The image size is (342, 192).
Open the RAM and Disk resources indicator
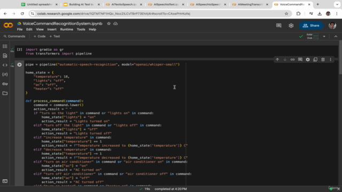[x=312, y=36]
